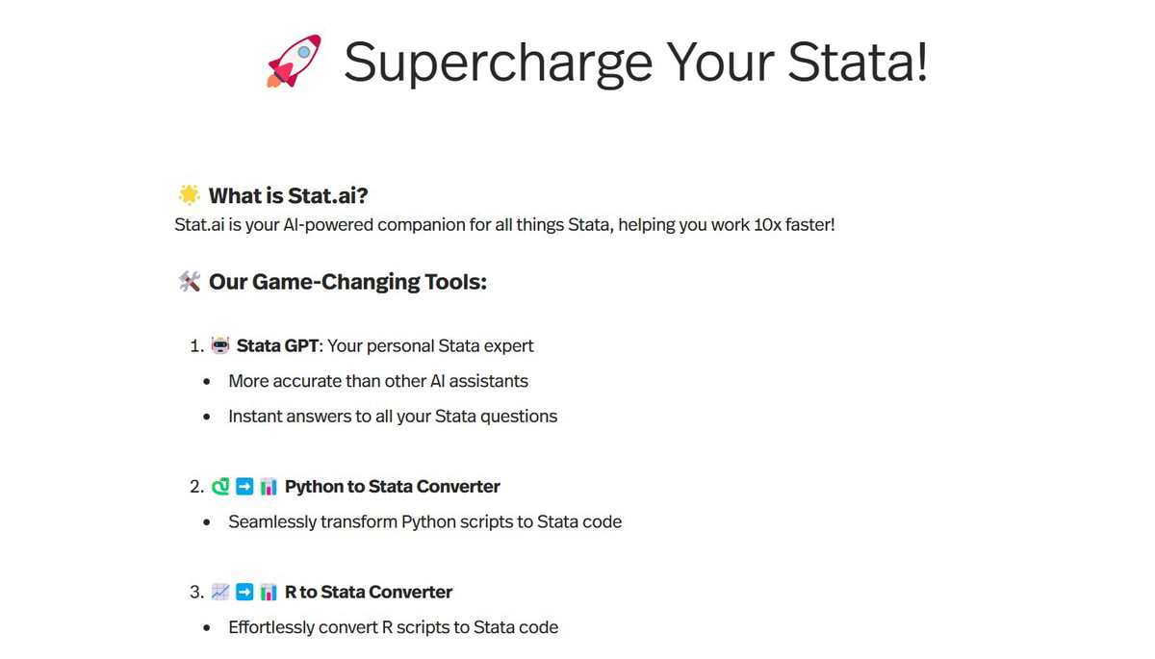
Task: Select the robot face emoji next to Stata GPT
Action: tap(220, 345)
